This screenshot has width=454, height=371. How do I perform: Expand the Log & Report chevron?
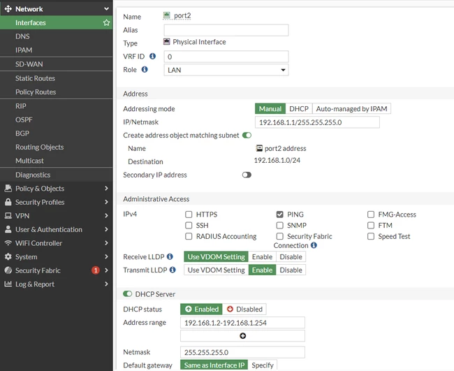pyautogui.click(x=106, y=284)
